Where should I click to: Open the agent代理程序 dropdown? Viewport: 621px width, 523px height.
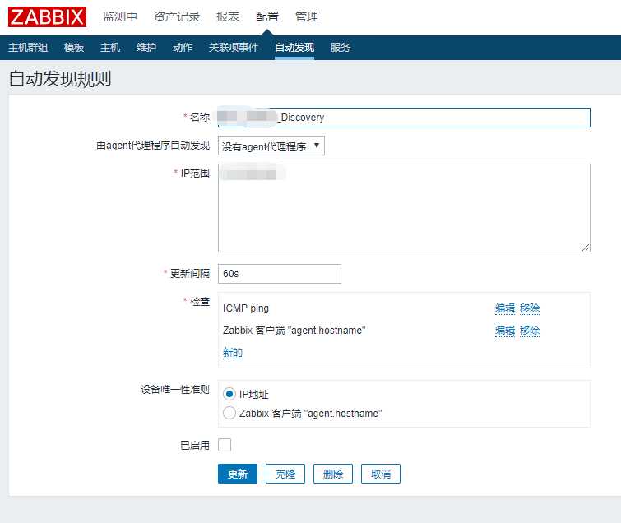tap(271, 146)
